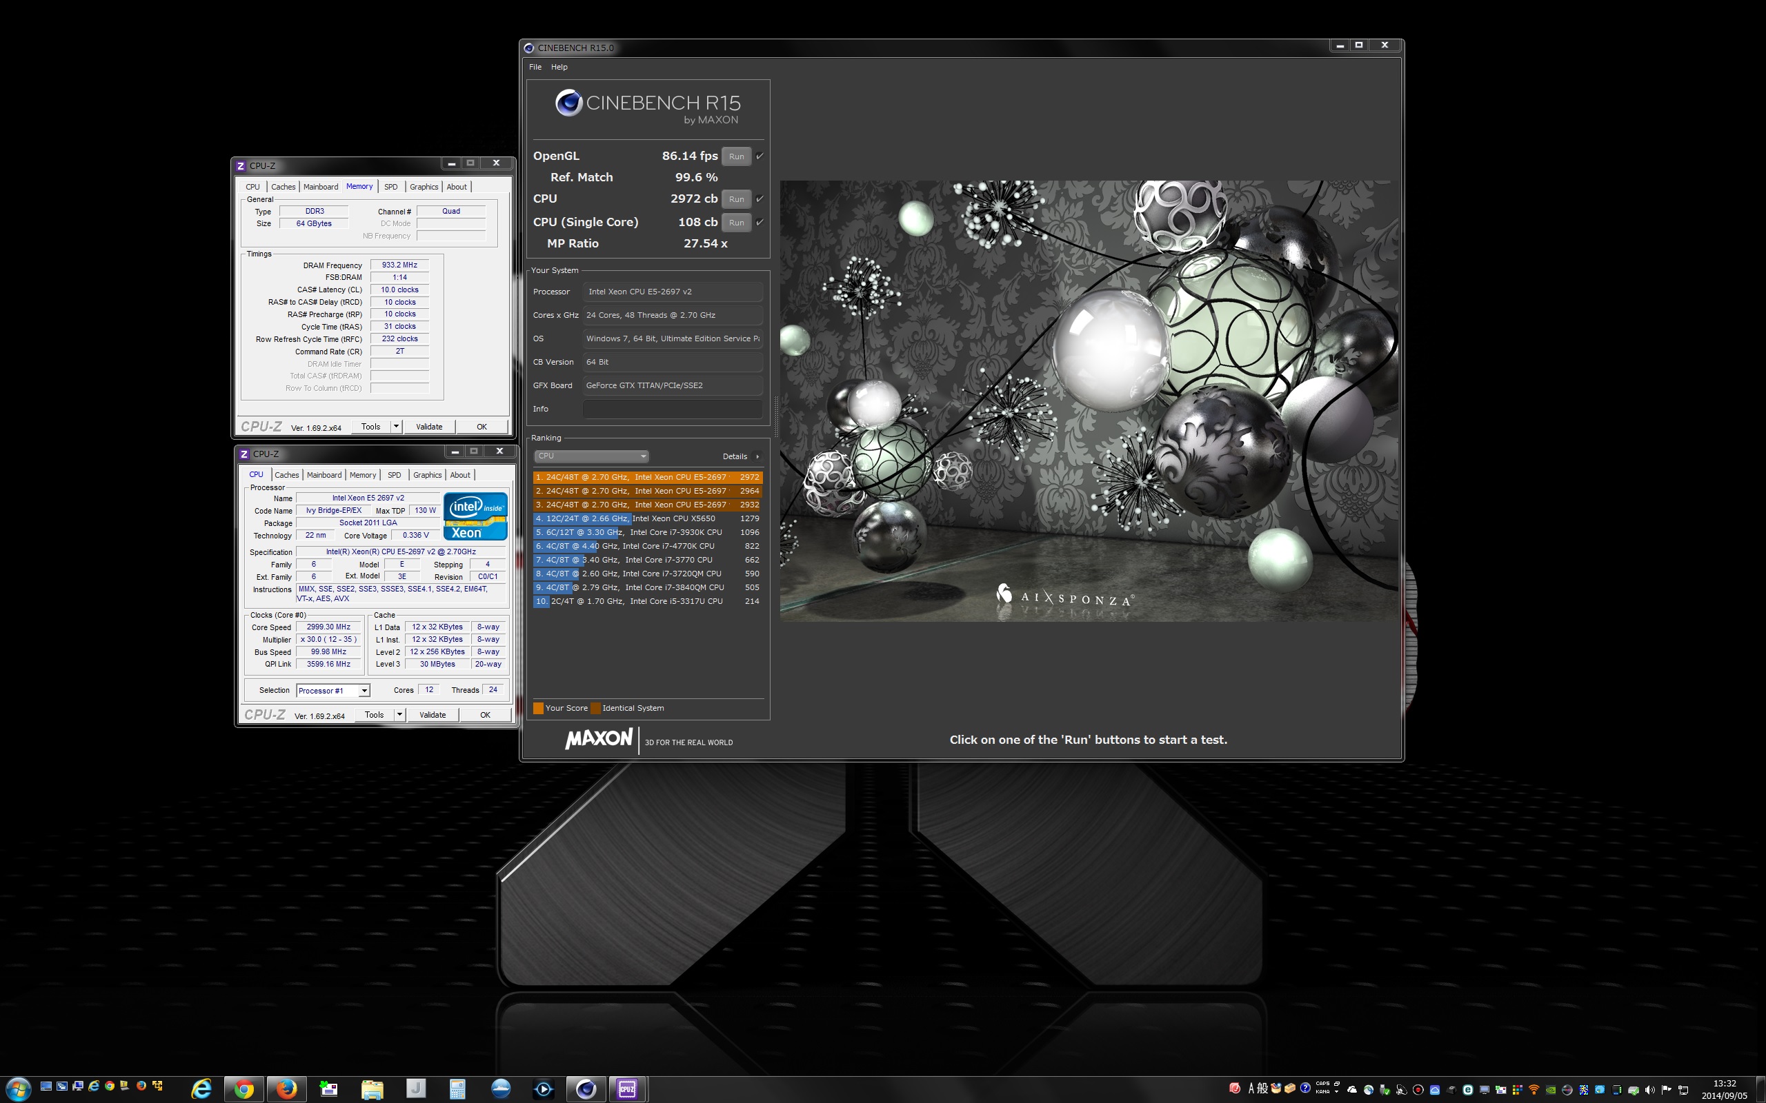Switch to Caches tab in lower CPU-Z window
Image resolution: width=1766 pixels, height=1103 pixels.
click(287, 475)
